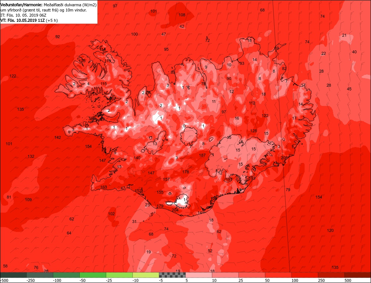The image size is (371, 283).
Task: Click the red legend swatch between 50 and 100
Action: pyautogui.click(x=279, y=275)
